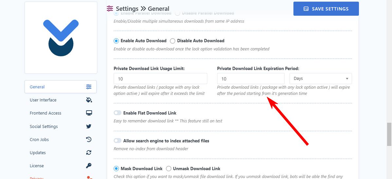Click the page vertical scrollbar thumb
The width and height of the screenshot is (392, 179).
[389, 134]
